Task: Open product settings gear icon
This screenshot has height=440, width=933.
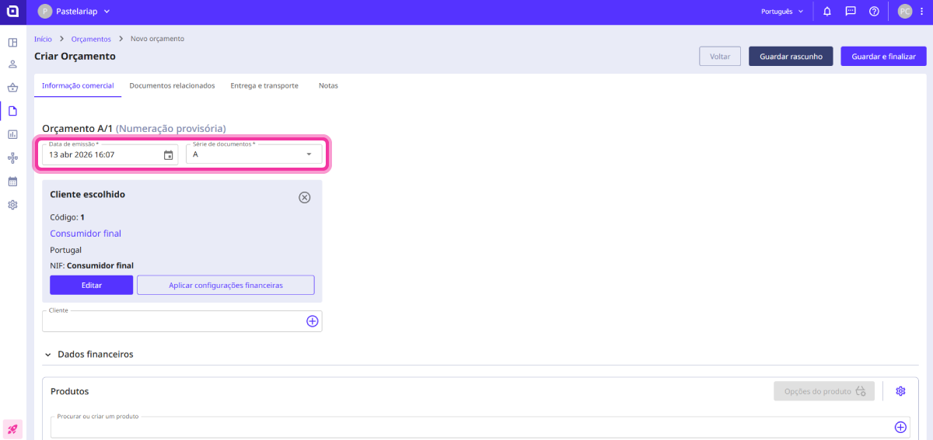Action: point(900,391)
